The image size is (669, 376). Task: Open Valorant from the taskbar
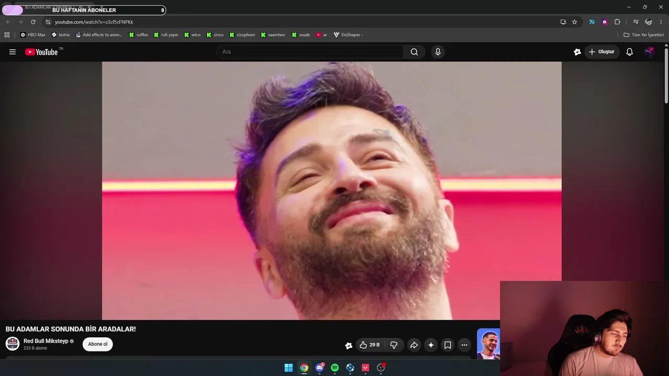coord(365,368)
